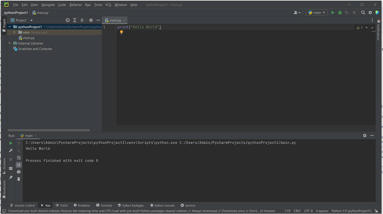This screenshot has height=214, width=383.
Task: Toggle scroll to end in Run console
Action: [x=19, y=165]
